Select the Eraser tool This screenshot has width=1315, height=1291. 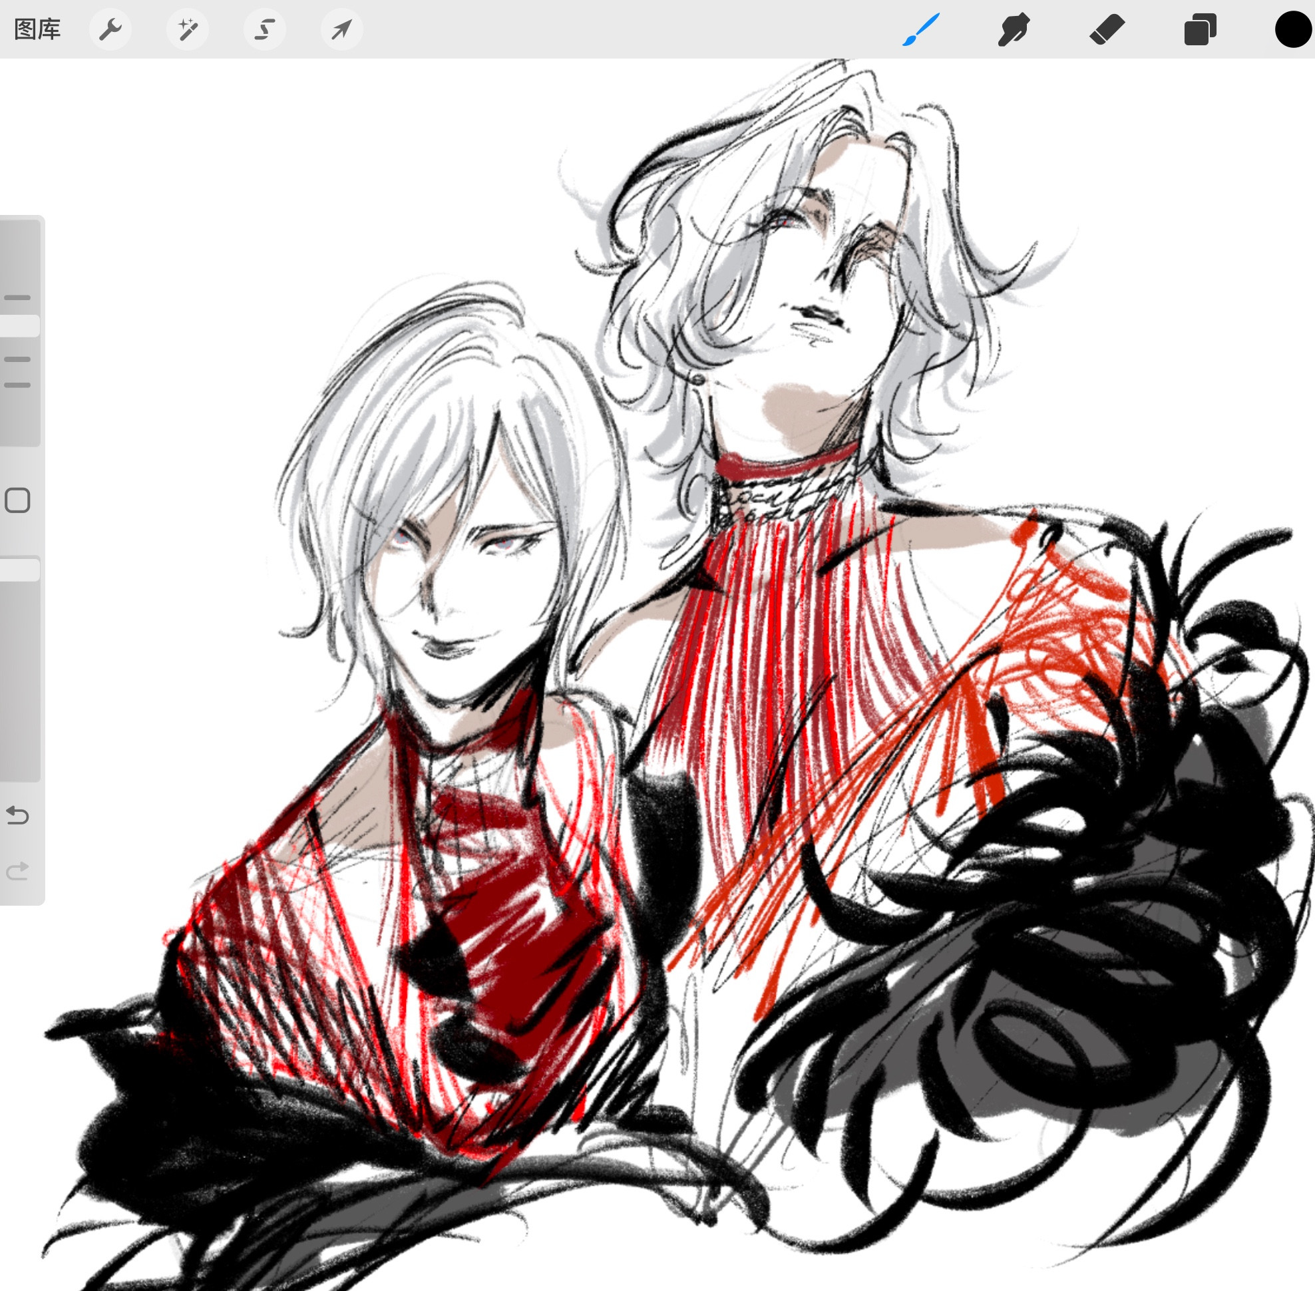point(1107,30)
